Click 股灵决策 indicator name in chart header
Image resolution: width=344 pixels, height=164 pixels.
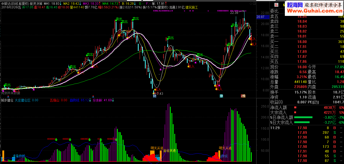[36, 4]
